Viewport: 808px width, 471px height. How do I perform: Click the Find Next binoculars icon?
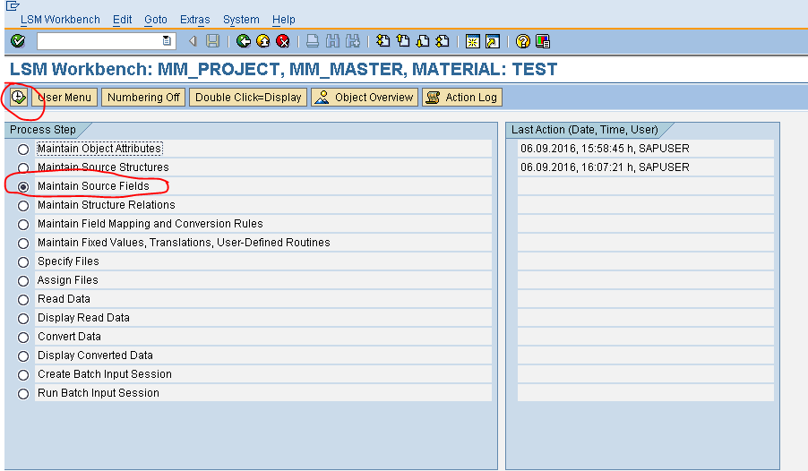352,41
